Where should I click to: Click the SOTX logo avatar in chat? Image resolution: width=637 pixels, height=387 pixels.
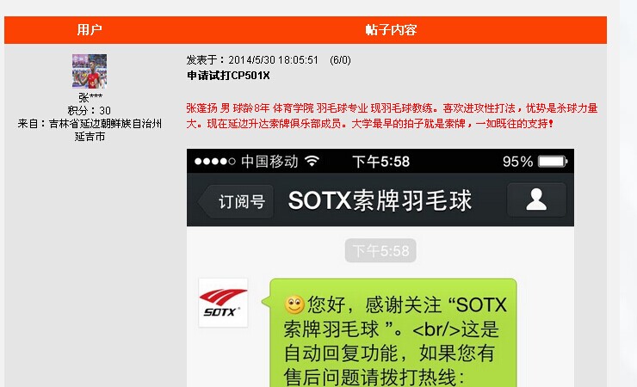(x=223, y=303)
